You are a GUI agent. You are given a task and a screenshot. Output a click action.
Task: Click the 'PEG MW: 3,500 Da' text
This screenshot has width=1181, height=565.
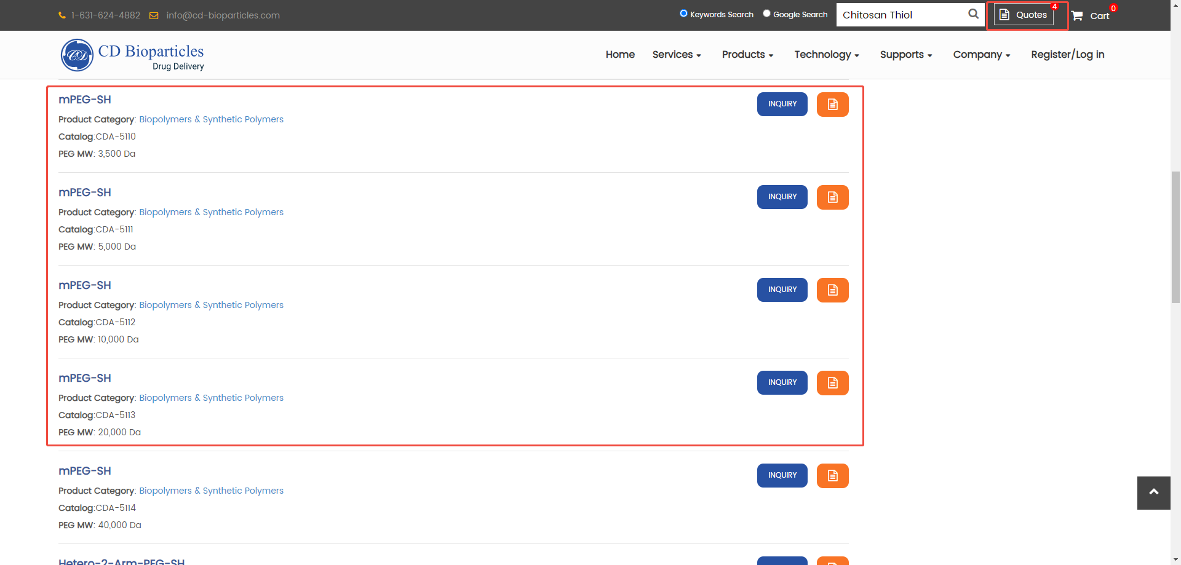97,154
